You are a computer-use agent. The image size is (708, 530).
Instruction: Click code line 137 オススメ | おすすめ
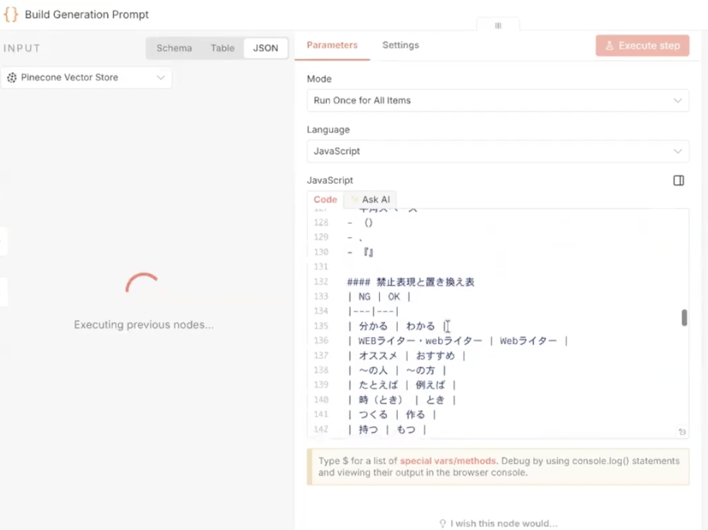[406, 355]
